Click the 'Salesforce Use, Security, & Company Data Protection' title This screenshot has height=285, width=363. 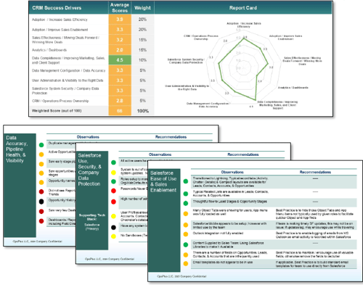[x=89, y=170]
